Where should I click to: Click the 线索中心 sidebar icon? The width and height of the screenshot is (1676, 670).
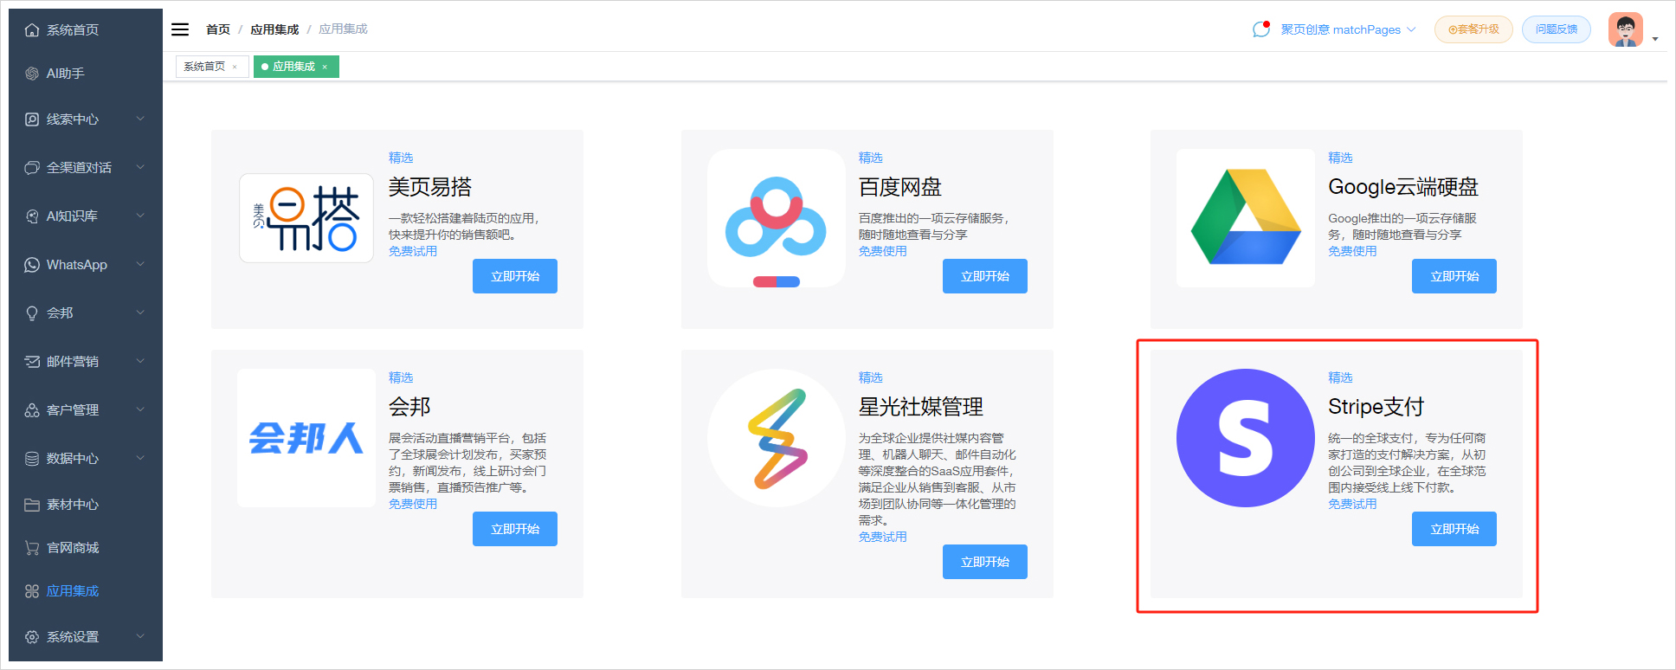[32, 119]
